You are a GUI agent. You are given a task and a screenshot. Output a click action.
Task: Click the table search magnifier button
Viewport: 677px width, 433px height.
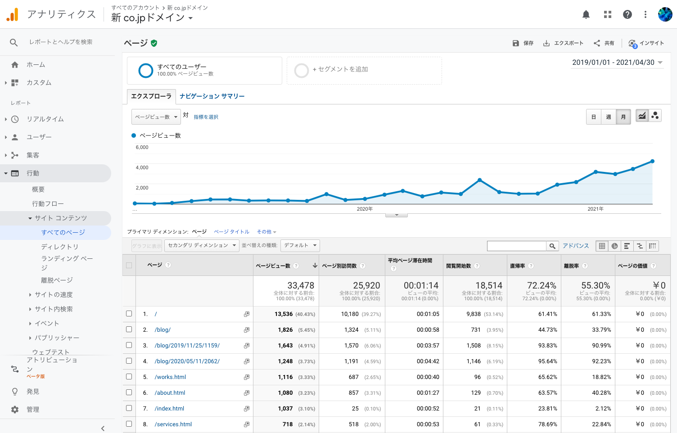(552, 246)
